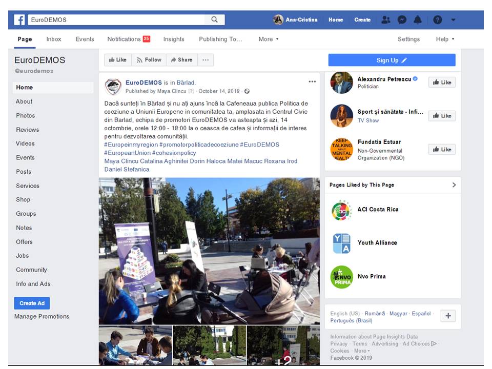This screenshot has width=492, height=369.
Task: Select Videos in the left sidebar
Action: click(25, 143)
